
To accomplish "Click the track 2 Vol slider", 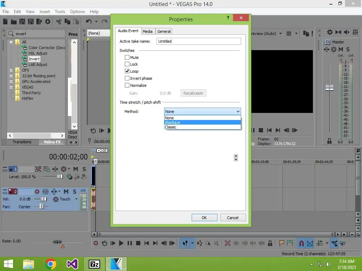I will [43, 199].
